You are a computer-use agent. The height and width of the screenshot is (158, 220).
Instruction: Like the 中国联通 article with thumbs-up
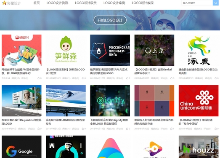point(217,129)
